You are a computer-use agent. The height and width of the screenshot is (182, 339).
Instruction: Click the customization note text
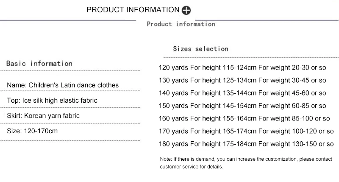246,163
